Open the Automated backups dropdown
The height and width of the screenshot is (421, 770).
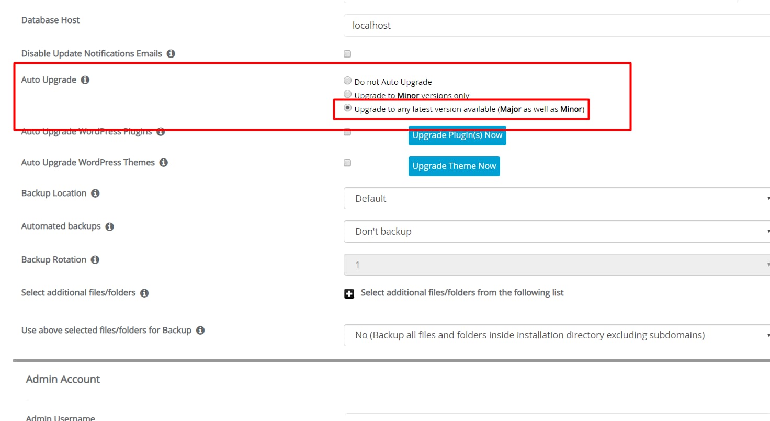[x=557, y=232]
